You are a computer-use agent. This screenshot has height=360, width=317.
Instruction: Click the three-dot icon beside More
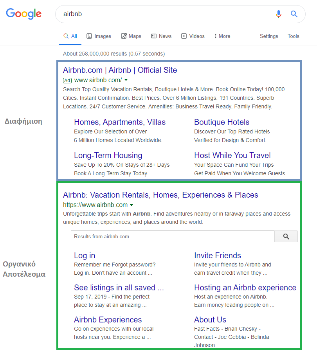pyautogui.click(x=215, y=36)
